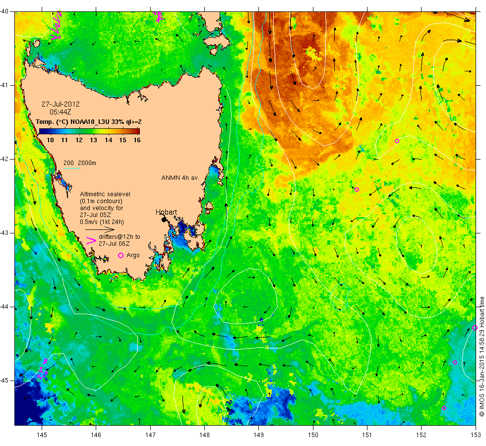Viewport: 486px width, 446px height.
Task: Click the '10' value on temperature scale
Action: coord(50,140)
